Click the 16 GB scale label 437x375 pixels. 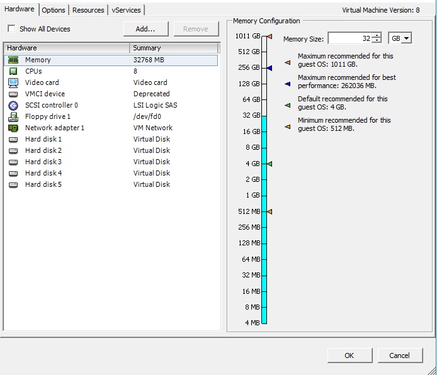tap(251, 132)
